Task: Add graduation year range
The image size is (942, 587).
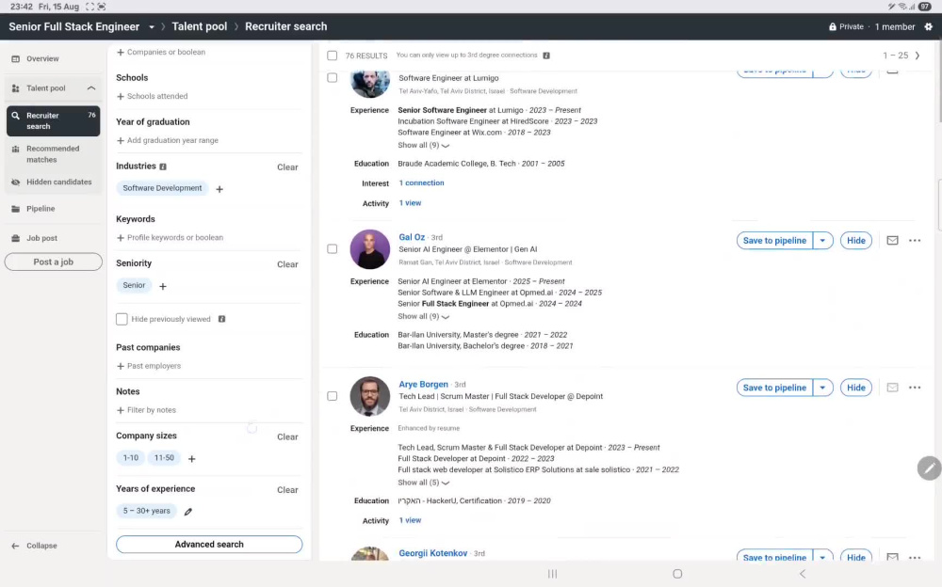Action: click(167, 140)
